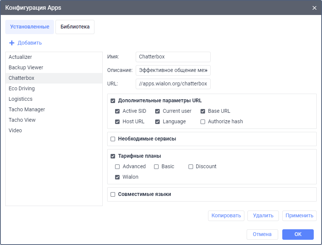Click the Имя input field
The width and height of the screenshot is (322, 245).
point(173,57)
